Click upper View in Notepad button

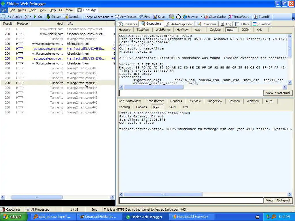[278, 93]
